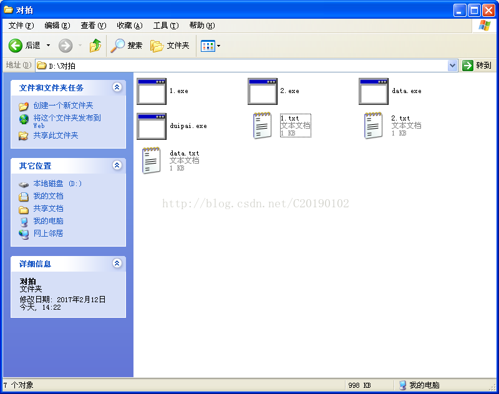
Task: Click the local disk drive icon
Action: point(24,184)
